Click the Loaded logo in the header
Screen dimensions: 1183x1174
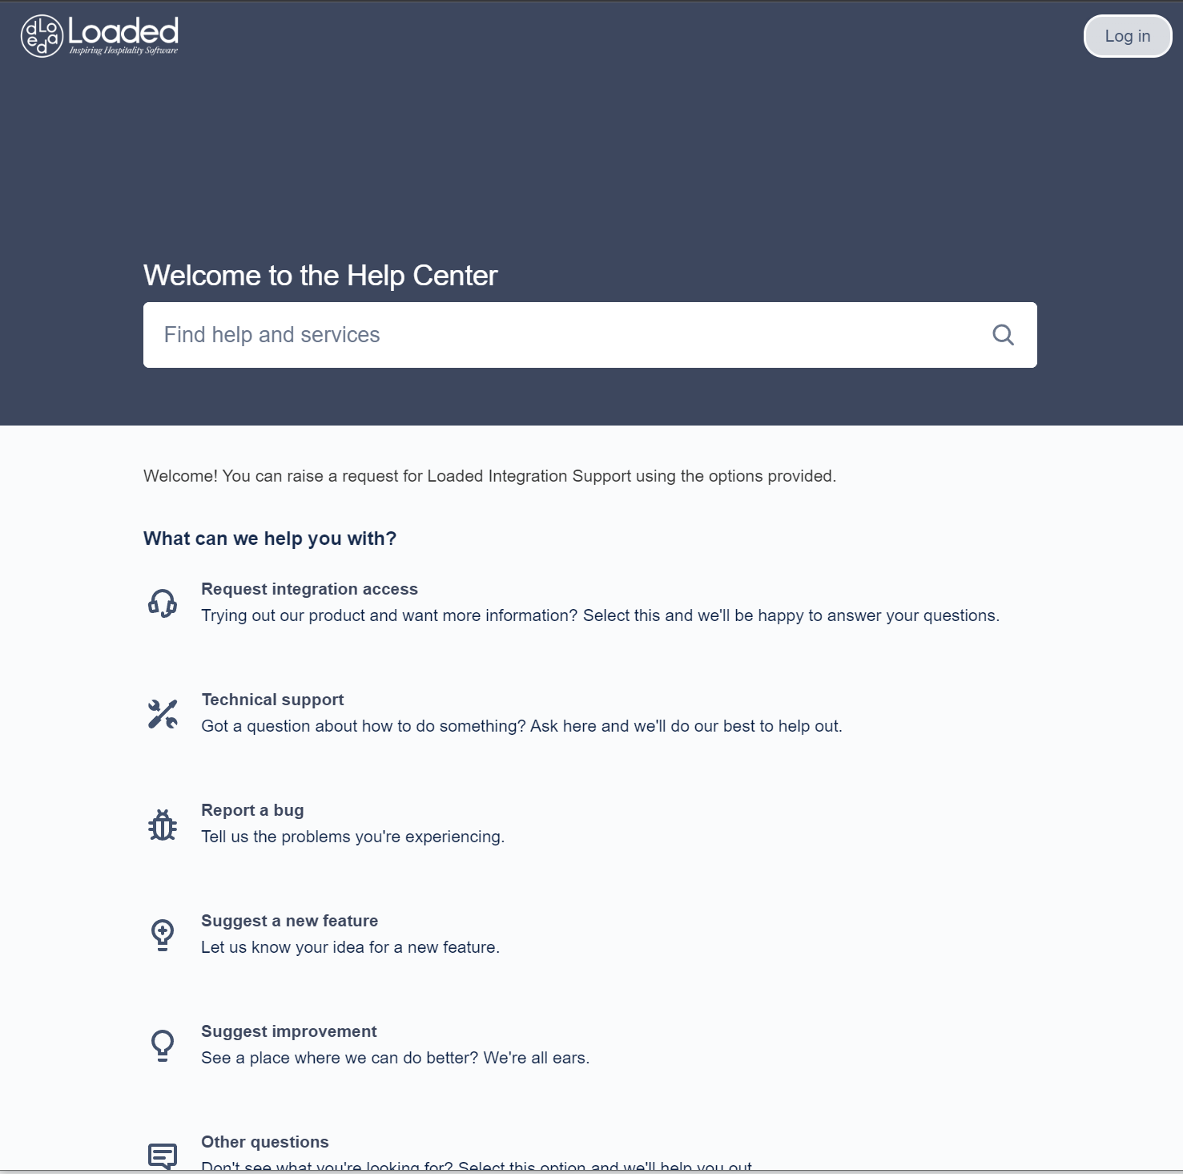pyautogui.click(x=99, y=36)
